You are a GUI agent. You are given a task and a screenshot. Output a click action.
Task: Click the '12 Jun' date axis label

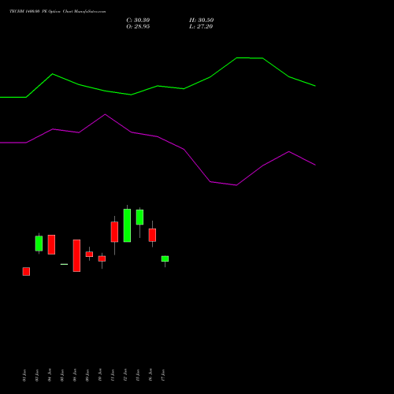click(125, 375)
